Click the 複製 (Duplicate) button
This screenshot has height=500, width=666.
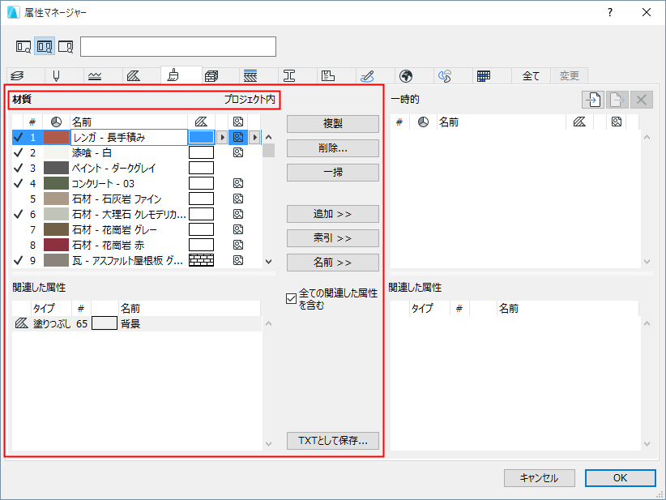coord(332,124)
